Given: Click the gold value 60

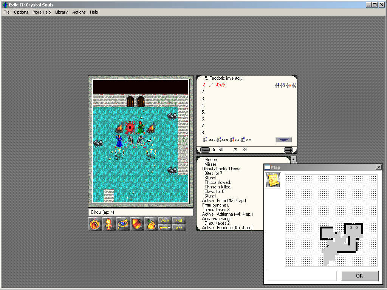Looking at the screenshot, I should pyautogui.click(x=221, y=150).
